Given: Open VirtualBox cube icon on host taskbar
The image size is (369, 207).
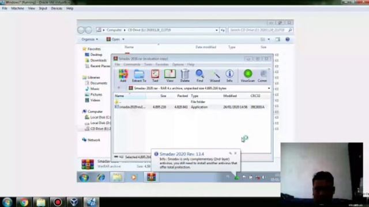Looking at the screenshot, I should pyautogui.click(x=74, y=202).
